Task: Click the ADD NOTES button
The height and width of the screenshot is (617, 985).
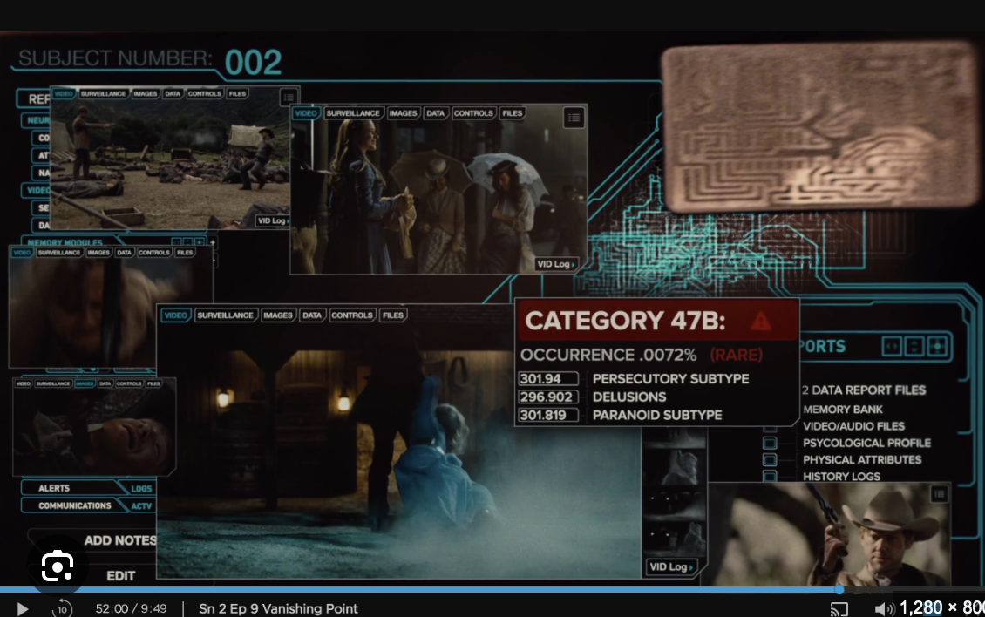Action: click(x=120, y=540)
